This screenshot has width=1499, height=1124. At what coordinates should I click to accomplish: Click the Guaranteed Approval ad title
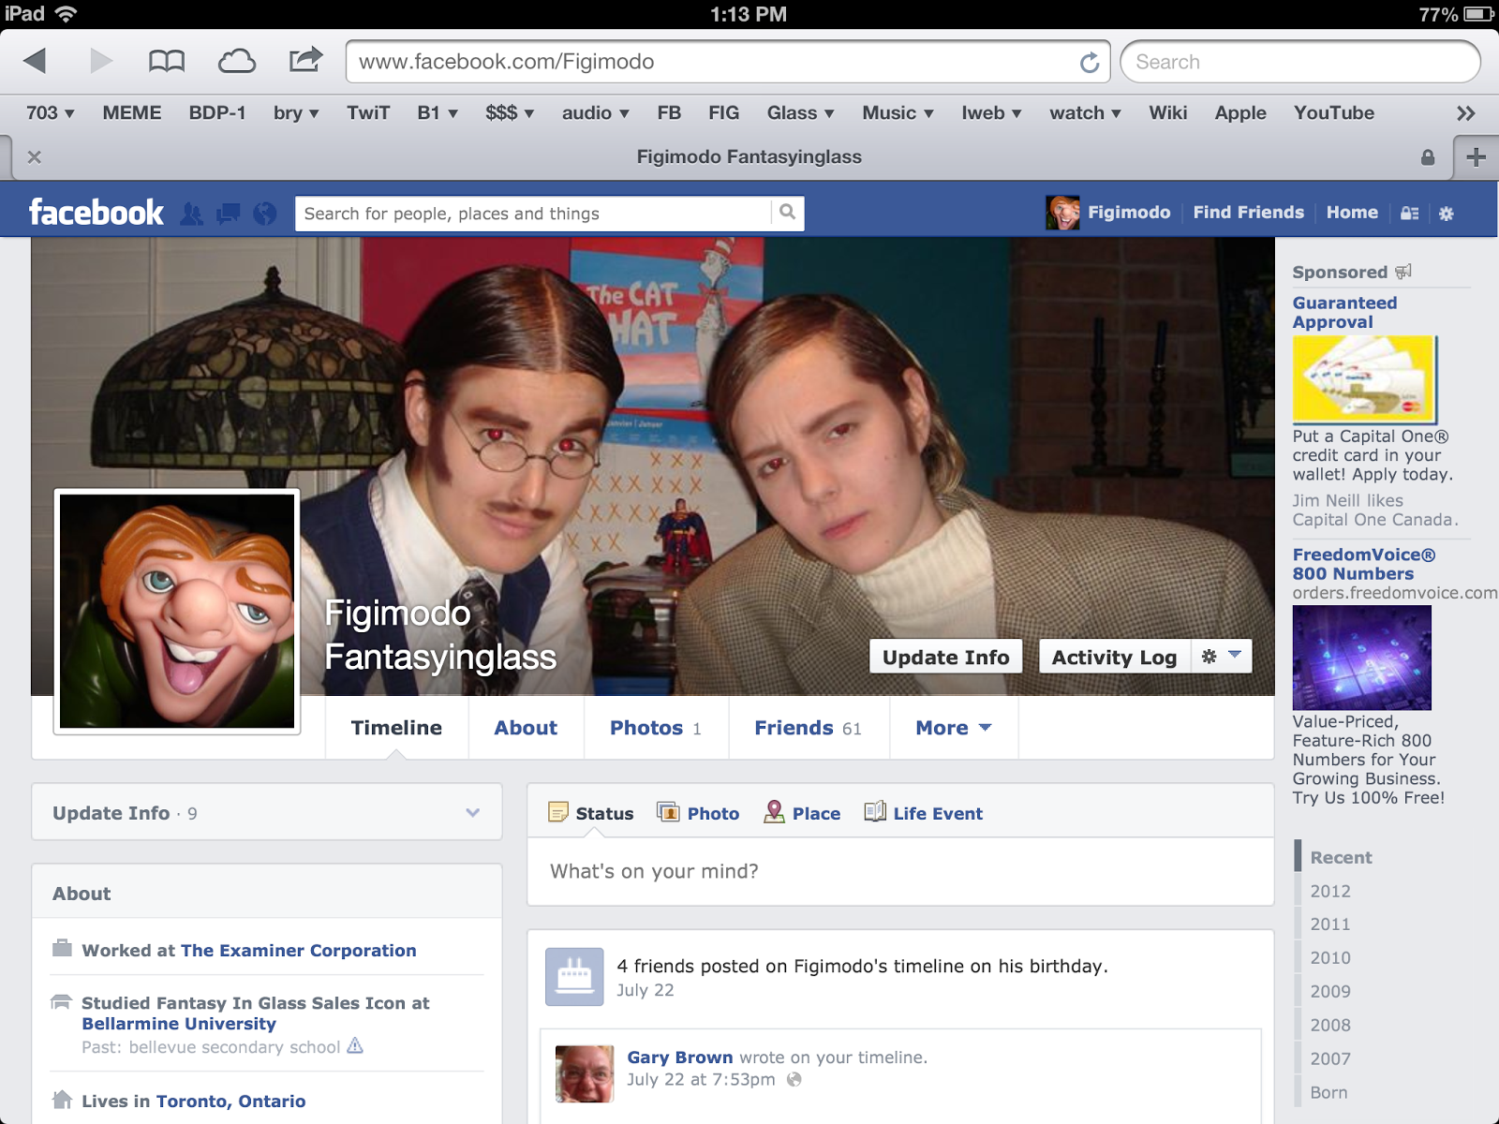click(1345, 312)
